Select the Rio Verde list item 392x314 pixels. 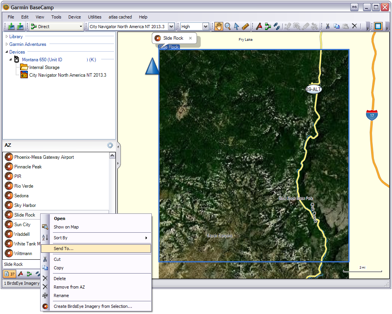click(x=56, y=186)
